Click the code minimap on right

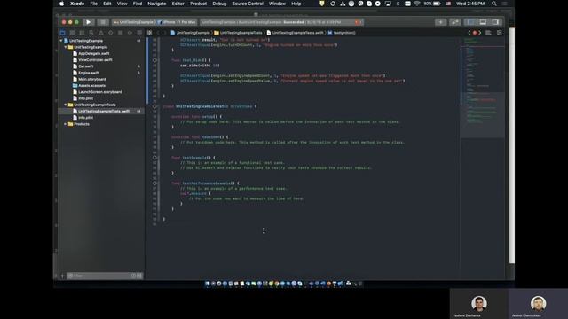click(482, 87)
